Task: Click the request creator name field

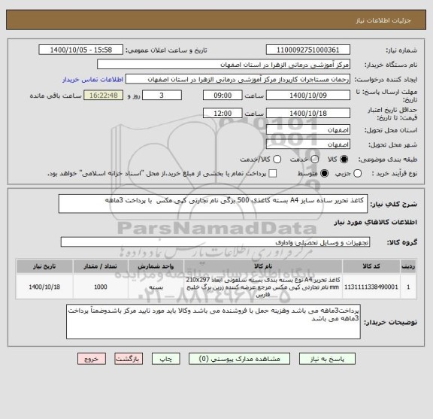Action: 238,79
